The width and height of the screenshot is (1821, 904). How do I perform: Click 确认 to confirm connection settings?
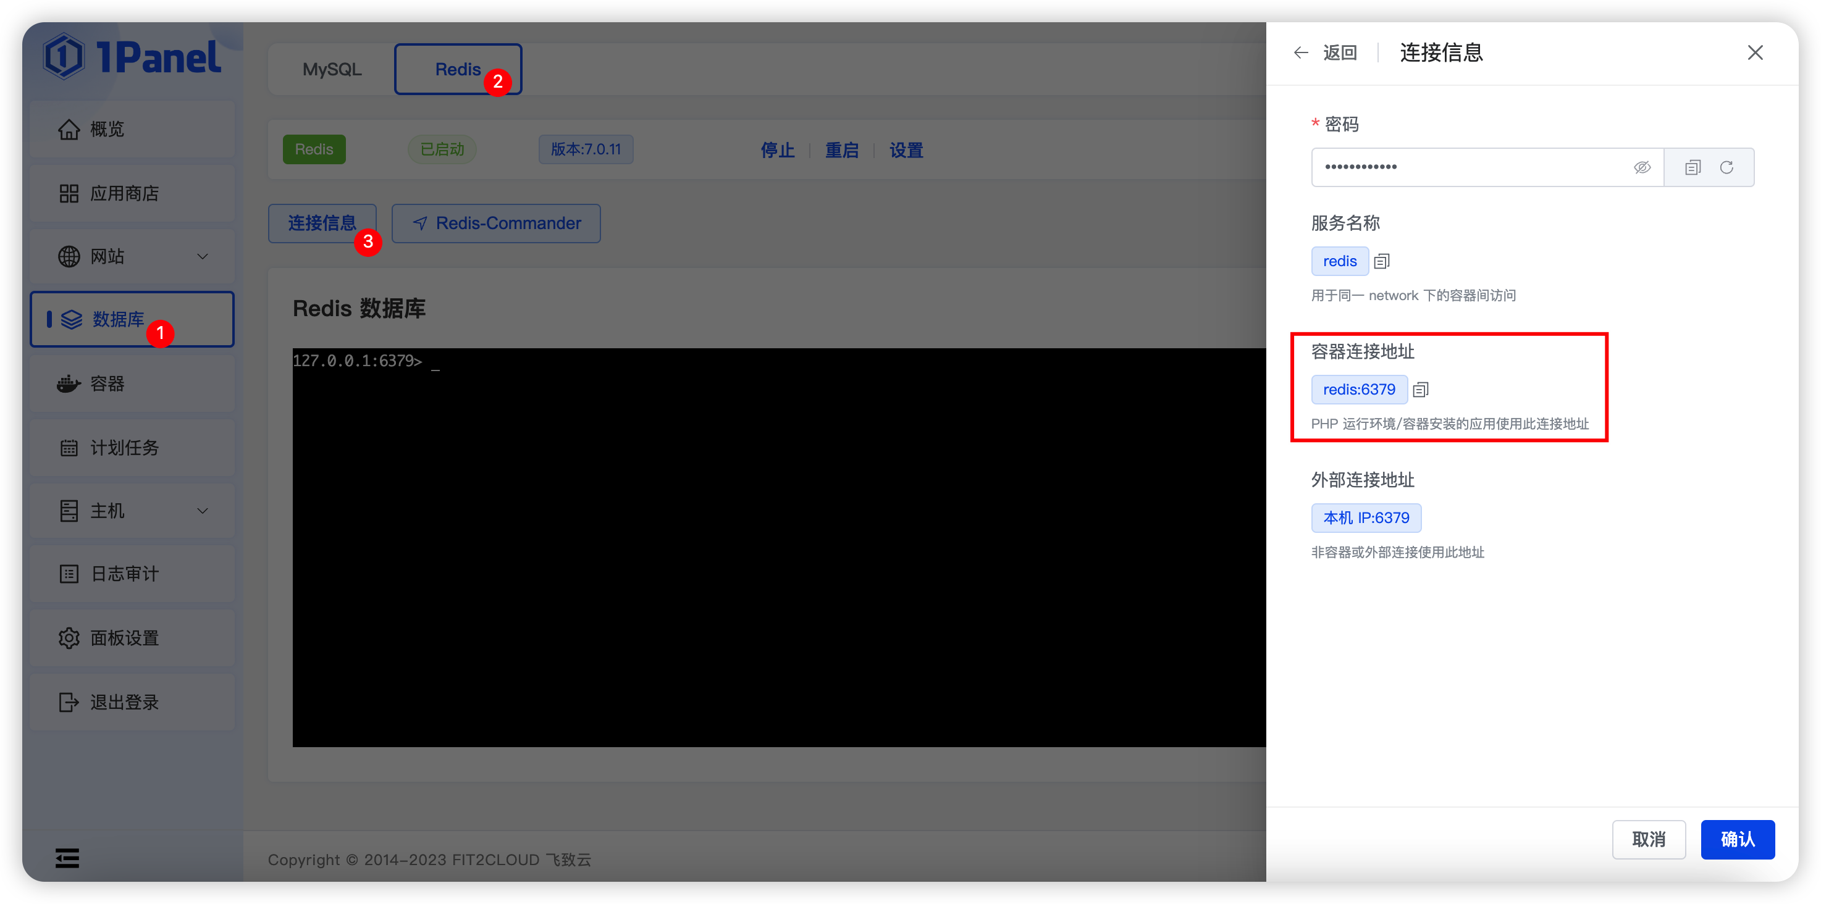pos(1738,839)
